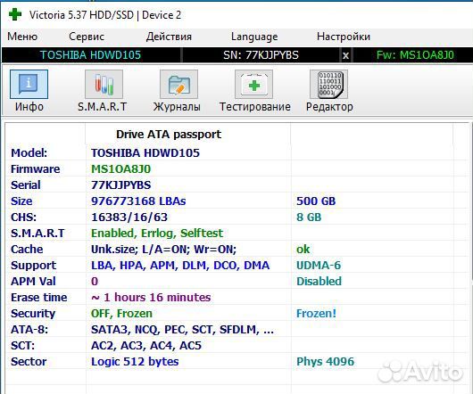The width and height of the screenshot is (473, 394).
Task: Select the Serial value 77KJJPYBS
Action: (x=121, y=185)
